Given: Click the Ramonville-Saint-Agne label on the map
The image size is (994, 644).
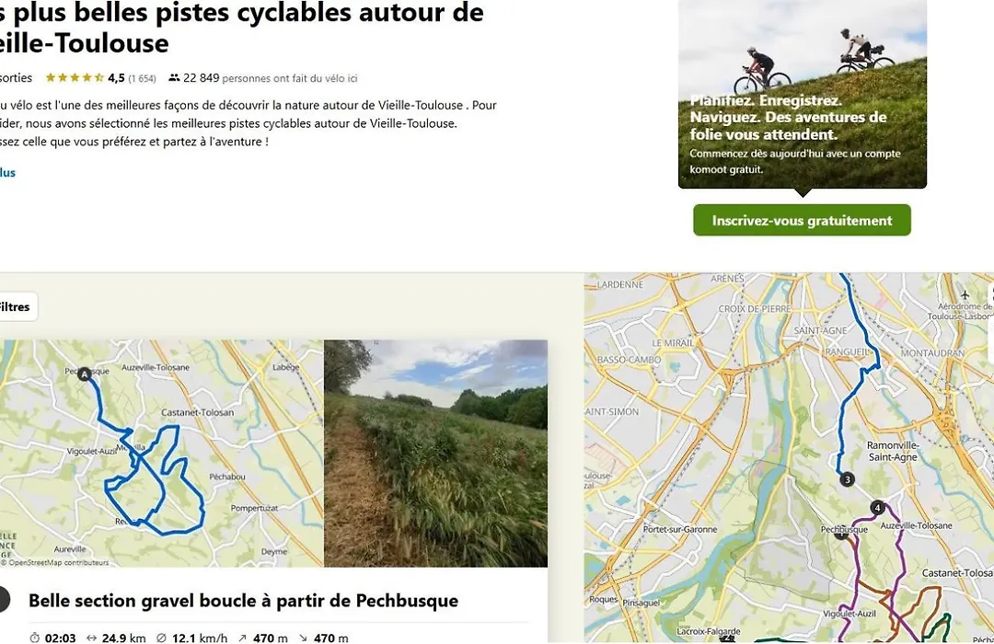Looking at the screenshot, I should pyautogui.click(x=893, y=451).
